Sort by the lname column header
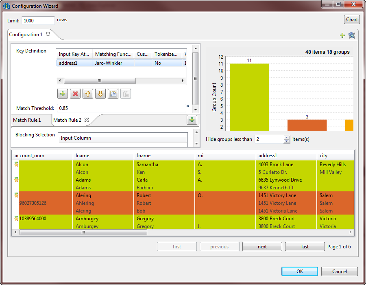 coord(103,156)
